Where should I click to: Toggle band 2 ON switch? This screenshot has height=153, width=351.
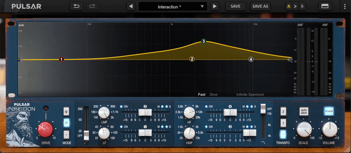point(124,107)
